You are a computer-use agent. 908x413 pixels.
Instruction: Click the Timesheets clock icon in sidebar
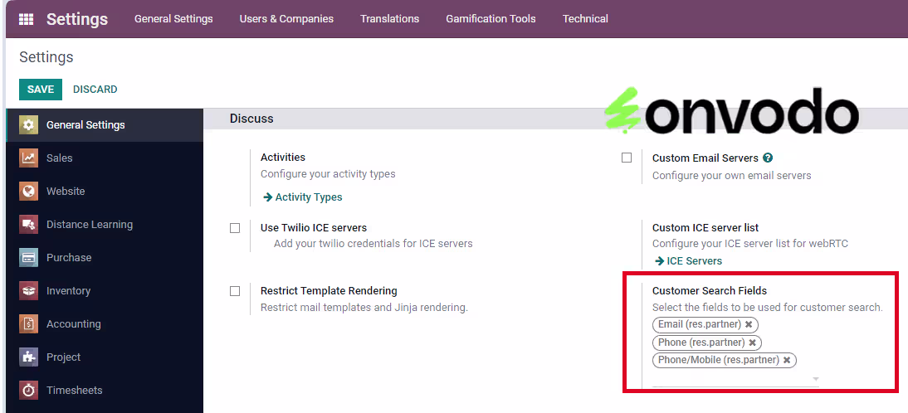tap(28, 391)
